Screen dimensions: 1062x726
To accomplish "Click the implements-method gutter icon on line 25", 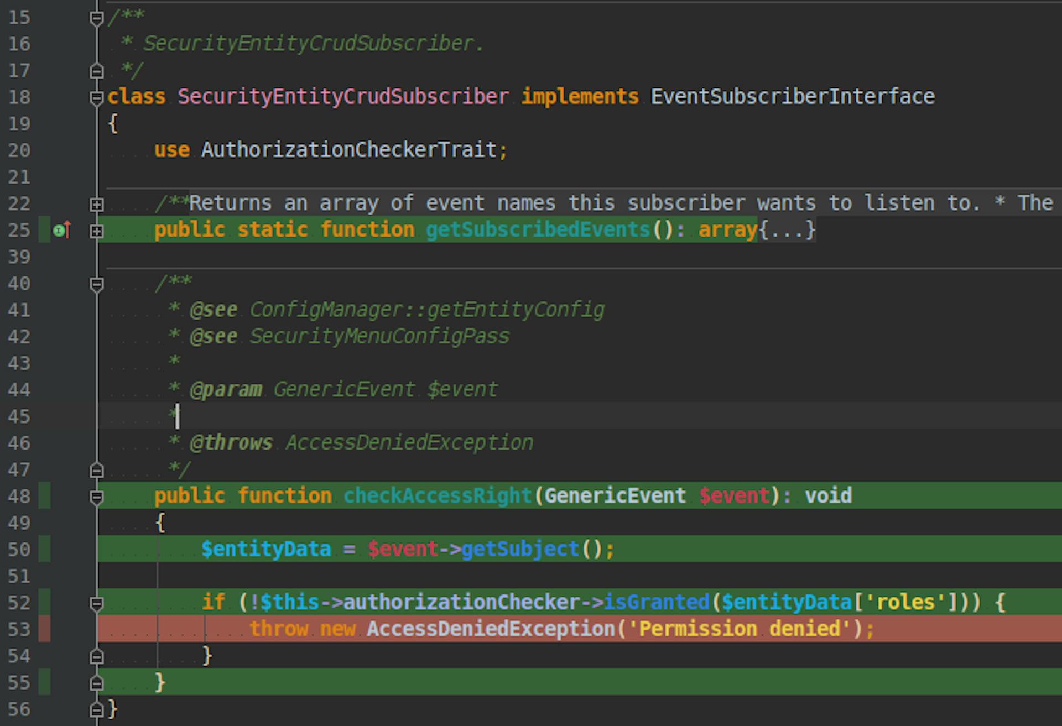I will click(x=61, y=230).
